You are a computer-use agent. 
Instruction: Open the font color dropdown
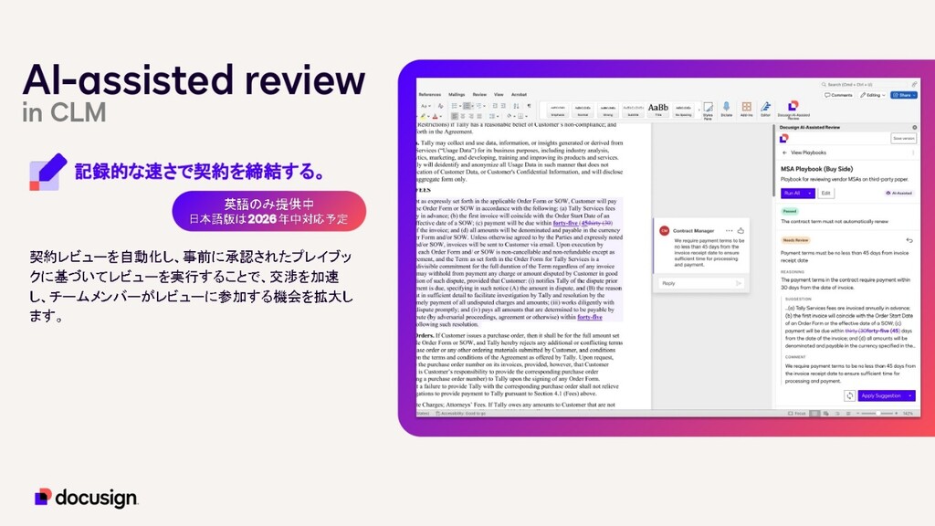pyautogui.click(x=441, y=116)
